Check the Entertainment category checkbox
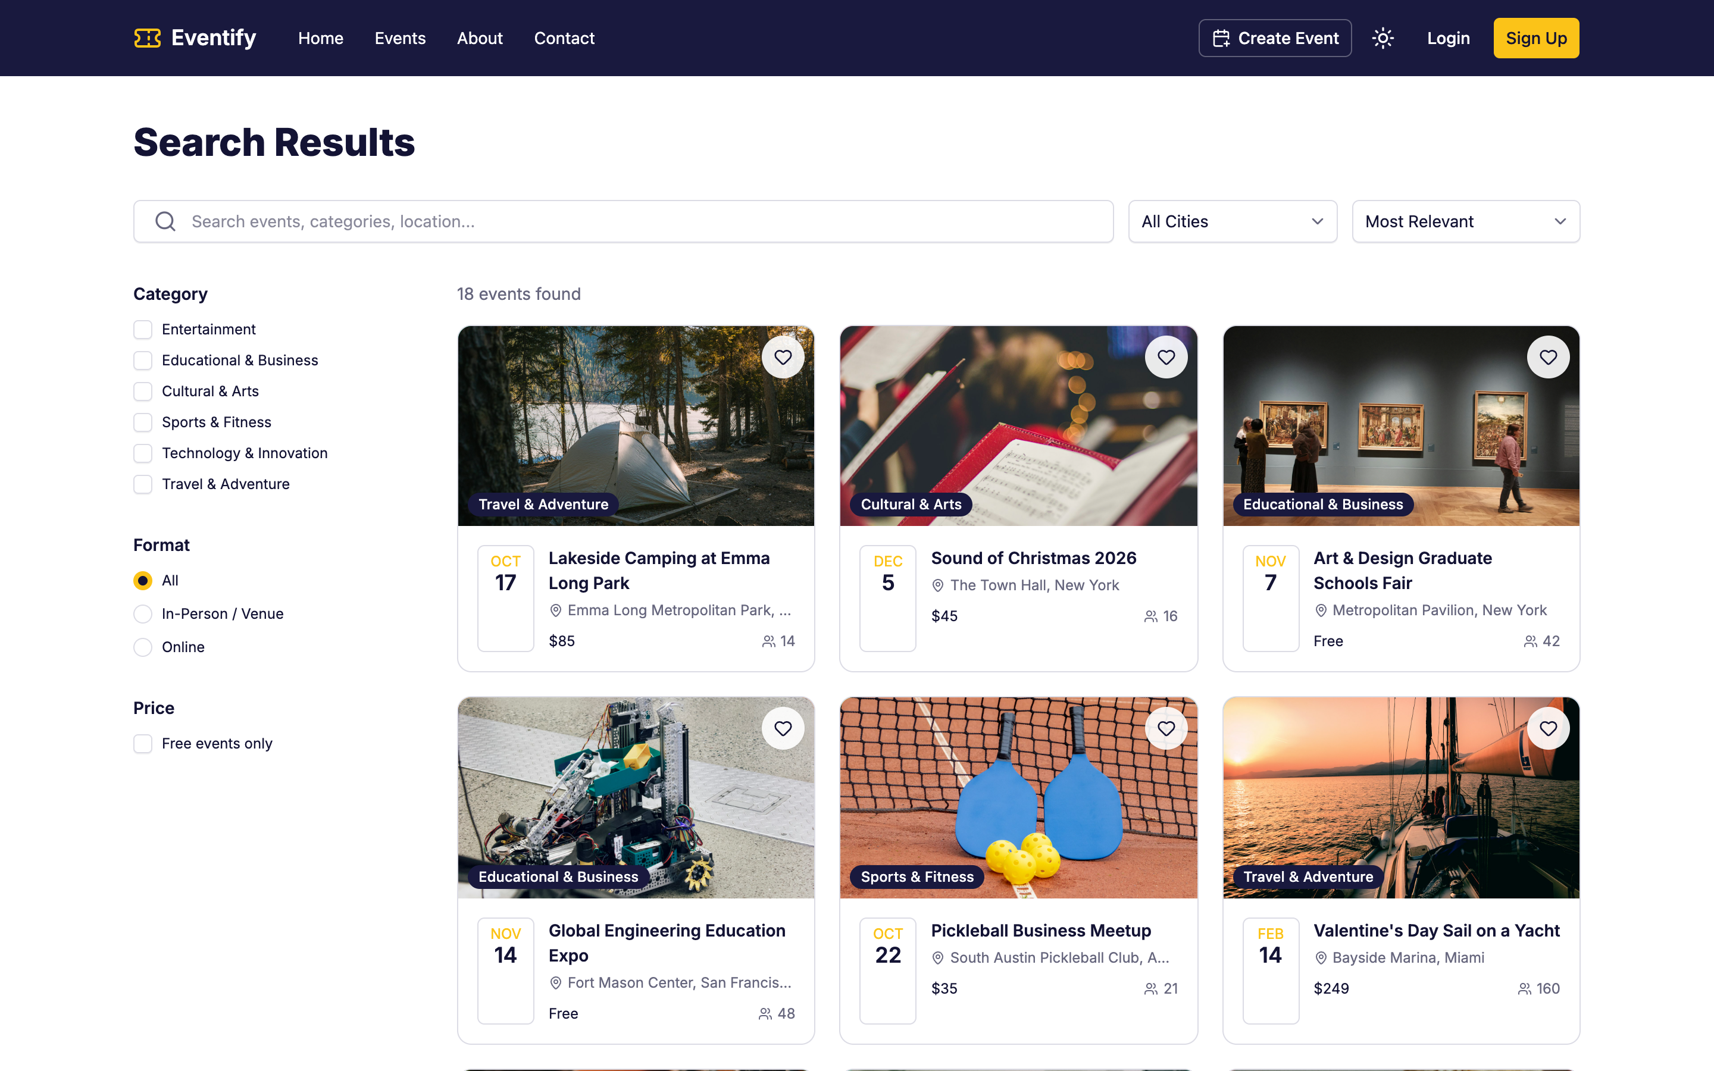Image resolution: width=1714 pixels, height=1071 pixels. click(x=143, y=330)
